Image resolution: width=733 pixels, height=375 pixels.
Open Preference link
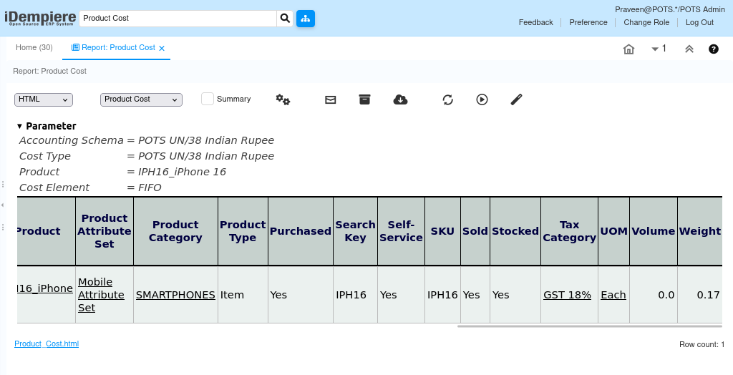click(x=588, y=22)
